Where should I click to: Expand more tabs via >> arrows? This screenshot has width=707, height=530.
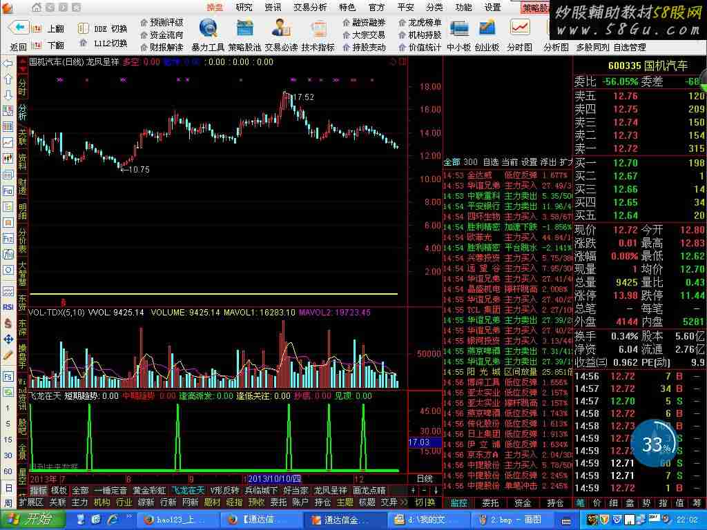pyautogui.click(x=403, y=502)
